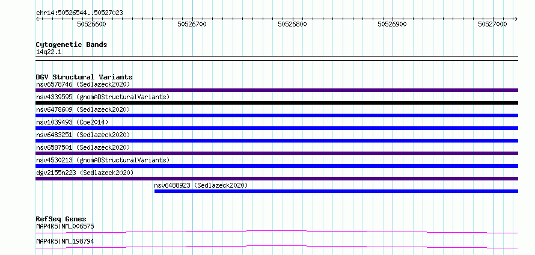Screen dimensions: 535x255
Task: Open the nsv4339595 (gnomADStructuralVariants) label
Action: [103, 97]
